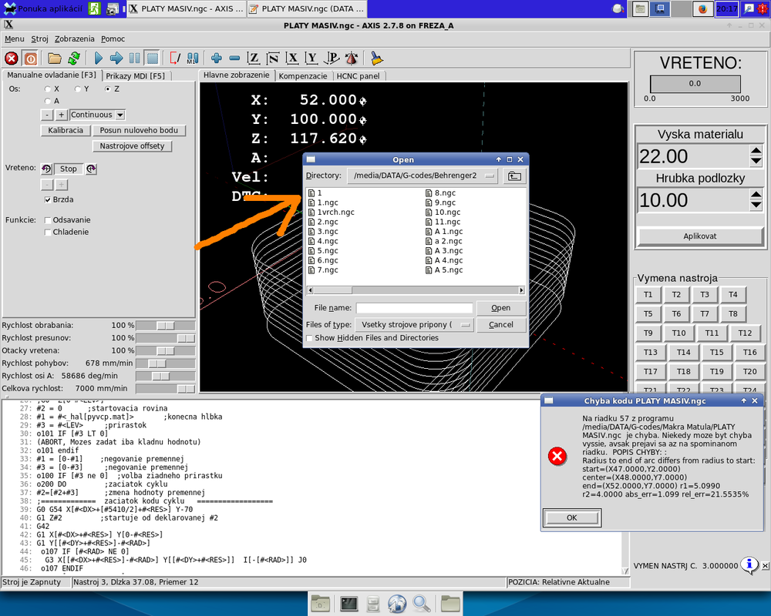
Task: Switch to the Kompenzacie tab
Action: (x=302, y=76)
